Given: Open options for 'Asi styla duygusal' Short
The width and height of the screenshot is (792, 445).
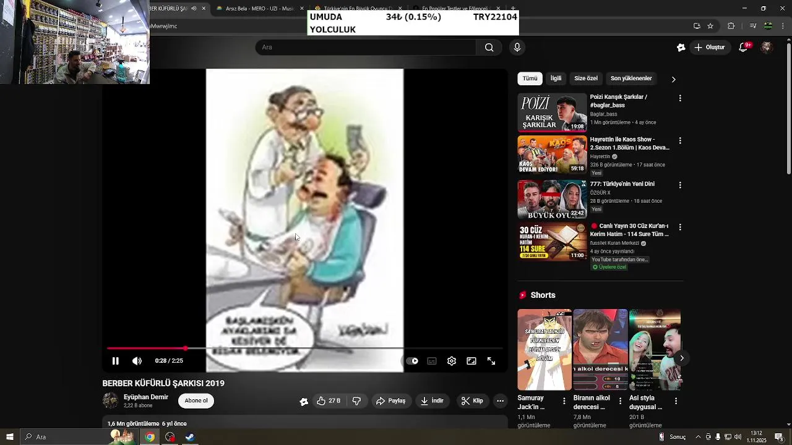Looking at the screenshot, I should pyautogui.click(x=676, y=401).
